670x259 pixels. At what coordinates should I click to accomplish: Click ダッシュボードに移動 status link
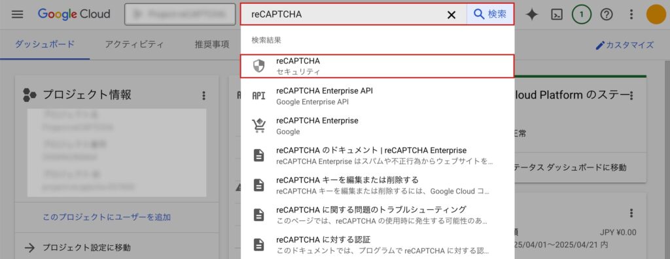pos(571,167)
